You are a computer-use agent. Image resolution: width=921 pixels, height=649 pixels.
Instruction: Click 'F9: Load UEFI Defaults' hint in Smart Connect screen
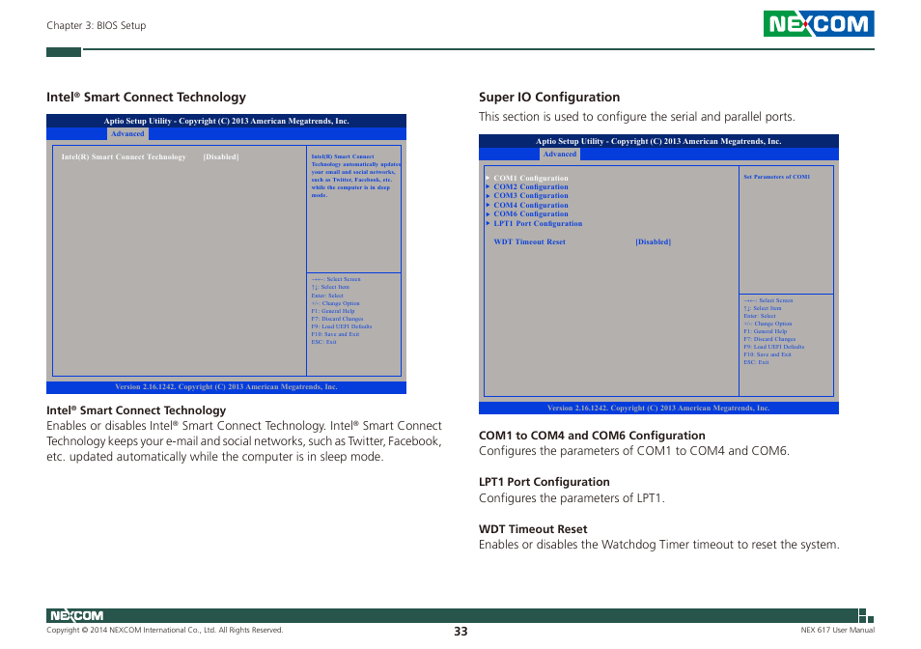[x=341, y=326]
